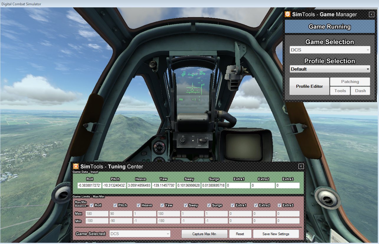Click the Extra3 game data input field

coord(288,185)
